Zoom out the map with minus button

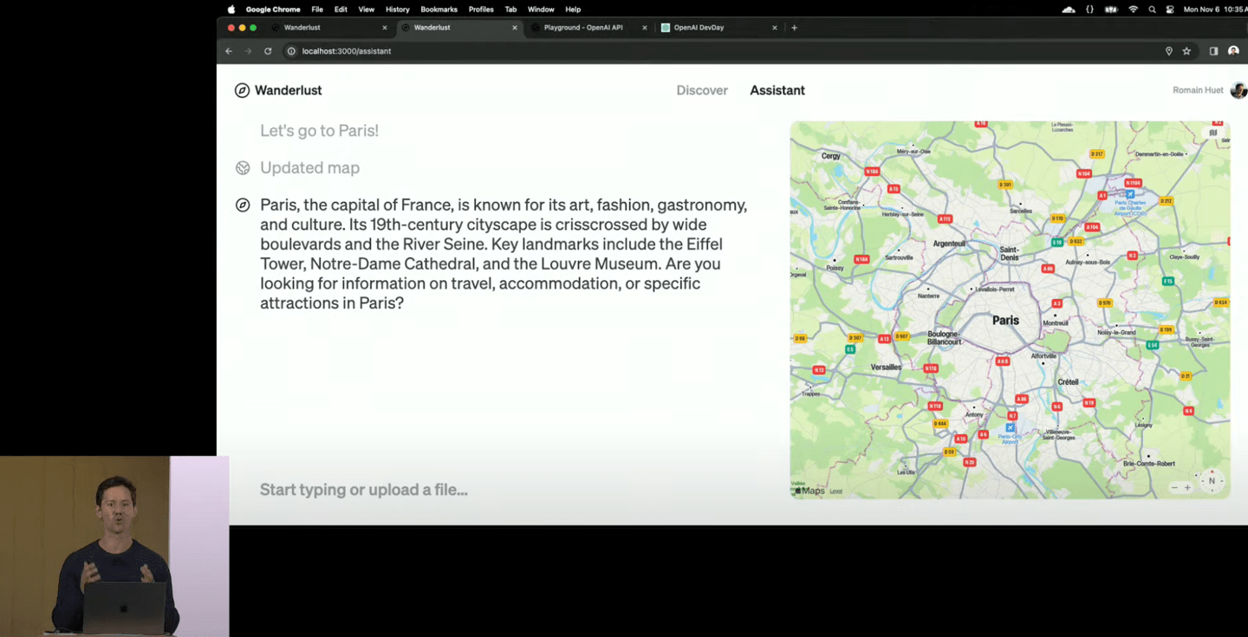coord(1174,488)
